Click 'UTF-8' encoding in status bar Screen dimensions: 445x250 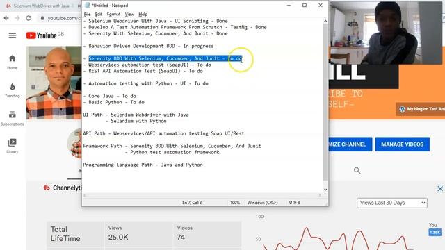(295, 203)
